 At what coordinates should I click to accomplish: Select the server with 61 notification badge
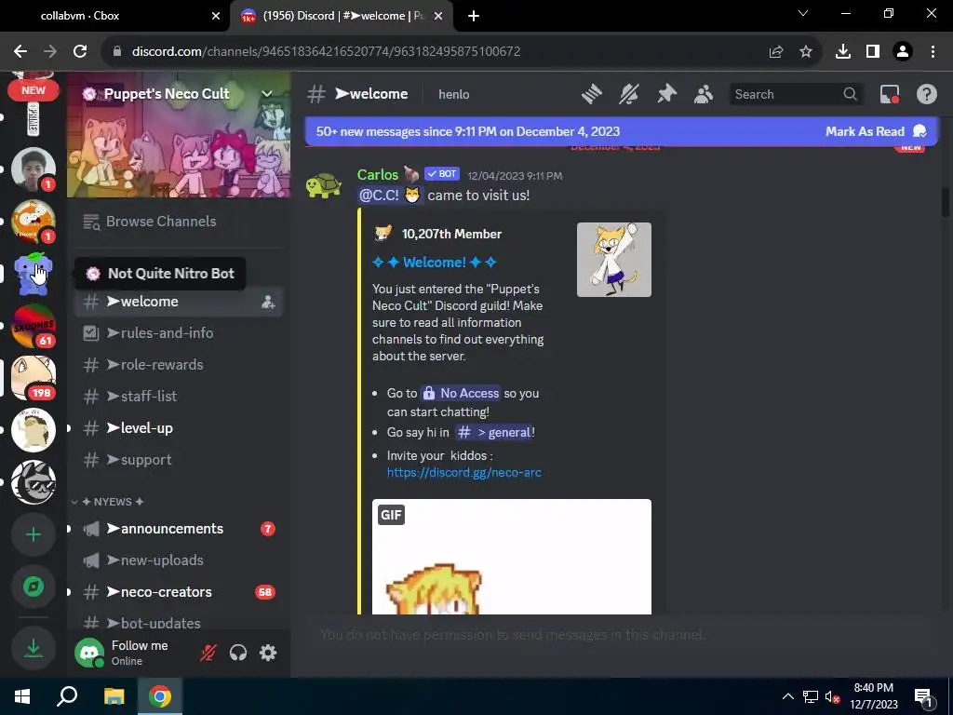point(34,326)
